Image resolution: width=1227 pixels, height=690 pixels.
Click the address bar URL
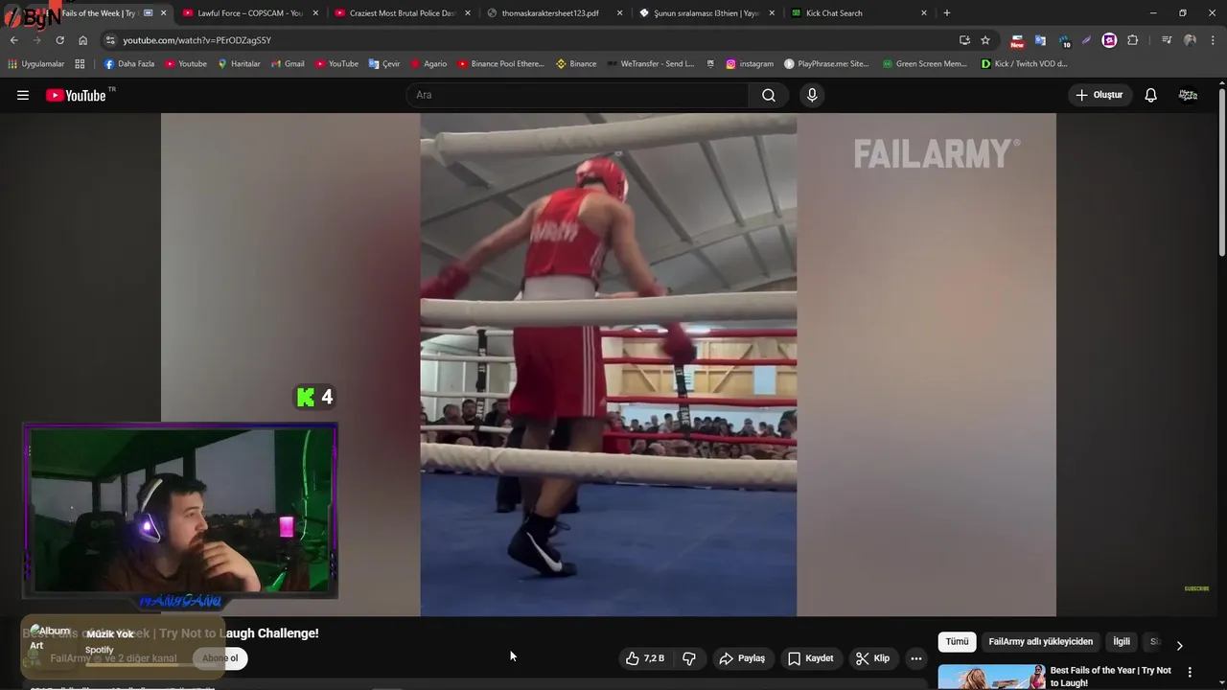pyautogui.click(x=197, y=40)
